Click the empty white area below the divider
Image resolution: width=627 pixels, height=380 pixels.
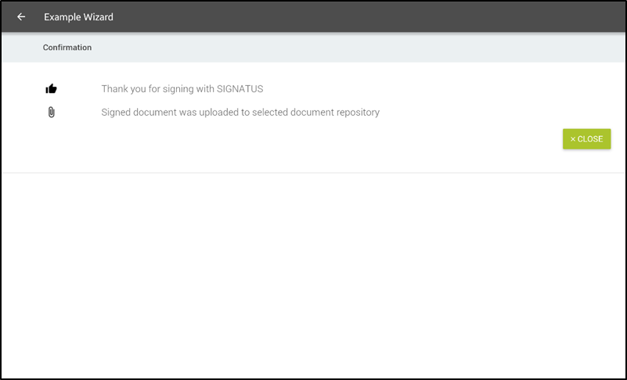313,274
